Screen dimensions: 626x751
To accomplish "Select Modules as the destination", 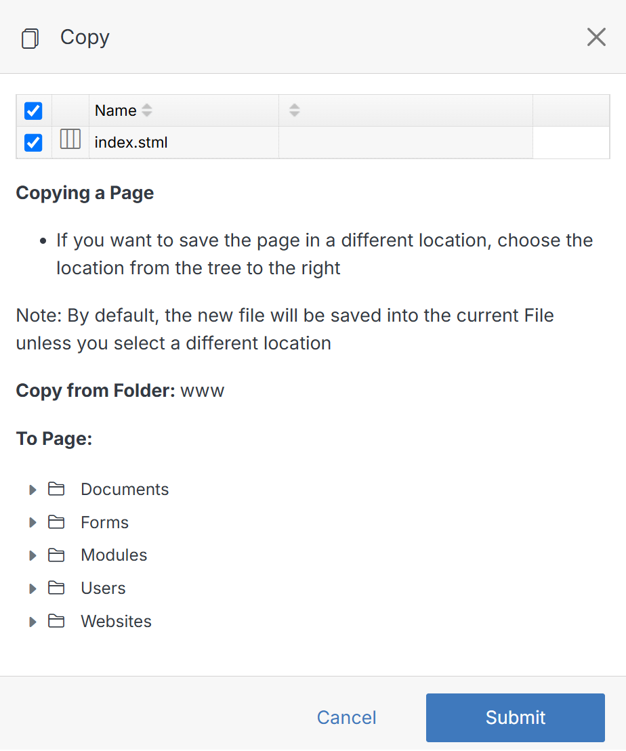I will click(114, 555).
